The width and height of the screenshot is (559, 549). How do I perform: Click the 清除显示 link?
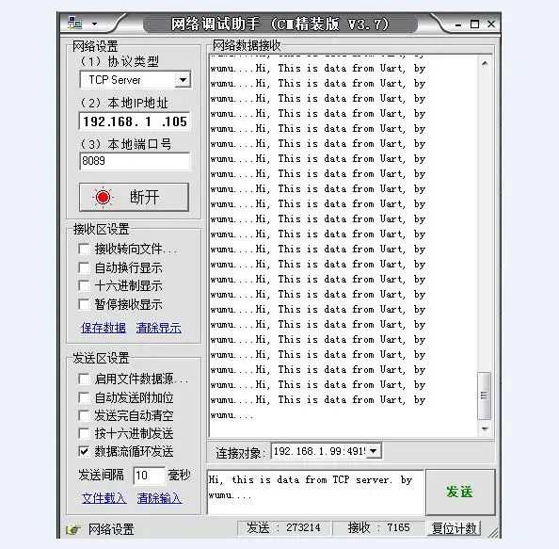point(159,328)
